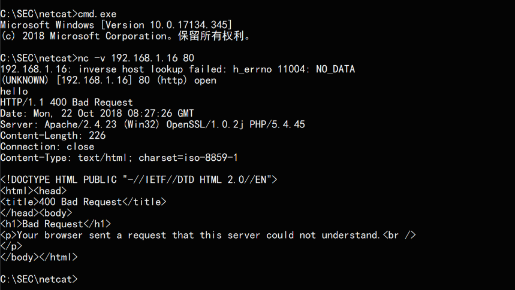
Task: Click the Date header line
Action: 97,114
